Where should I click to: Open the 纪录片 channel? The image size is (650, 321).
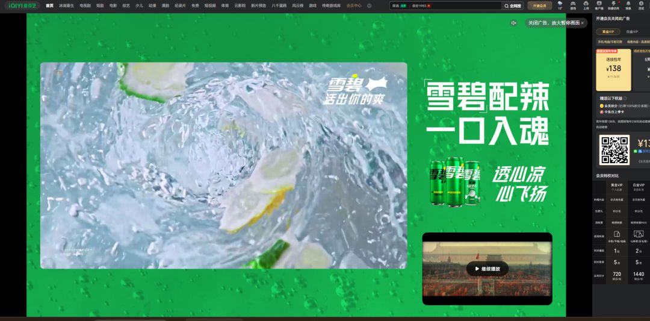click(181, 6)
